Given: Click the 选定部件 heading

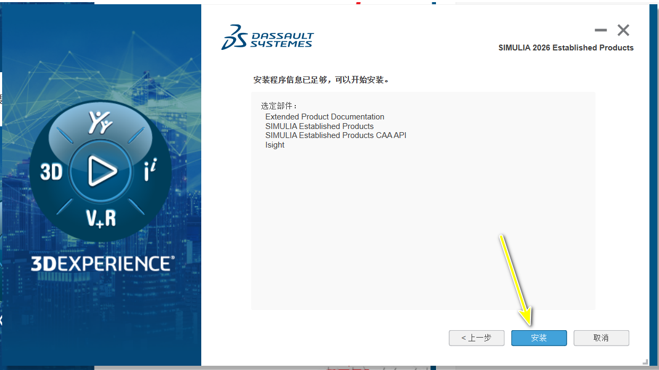Looking at the screenshot, I should (279, 106).
